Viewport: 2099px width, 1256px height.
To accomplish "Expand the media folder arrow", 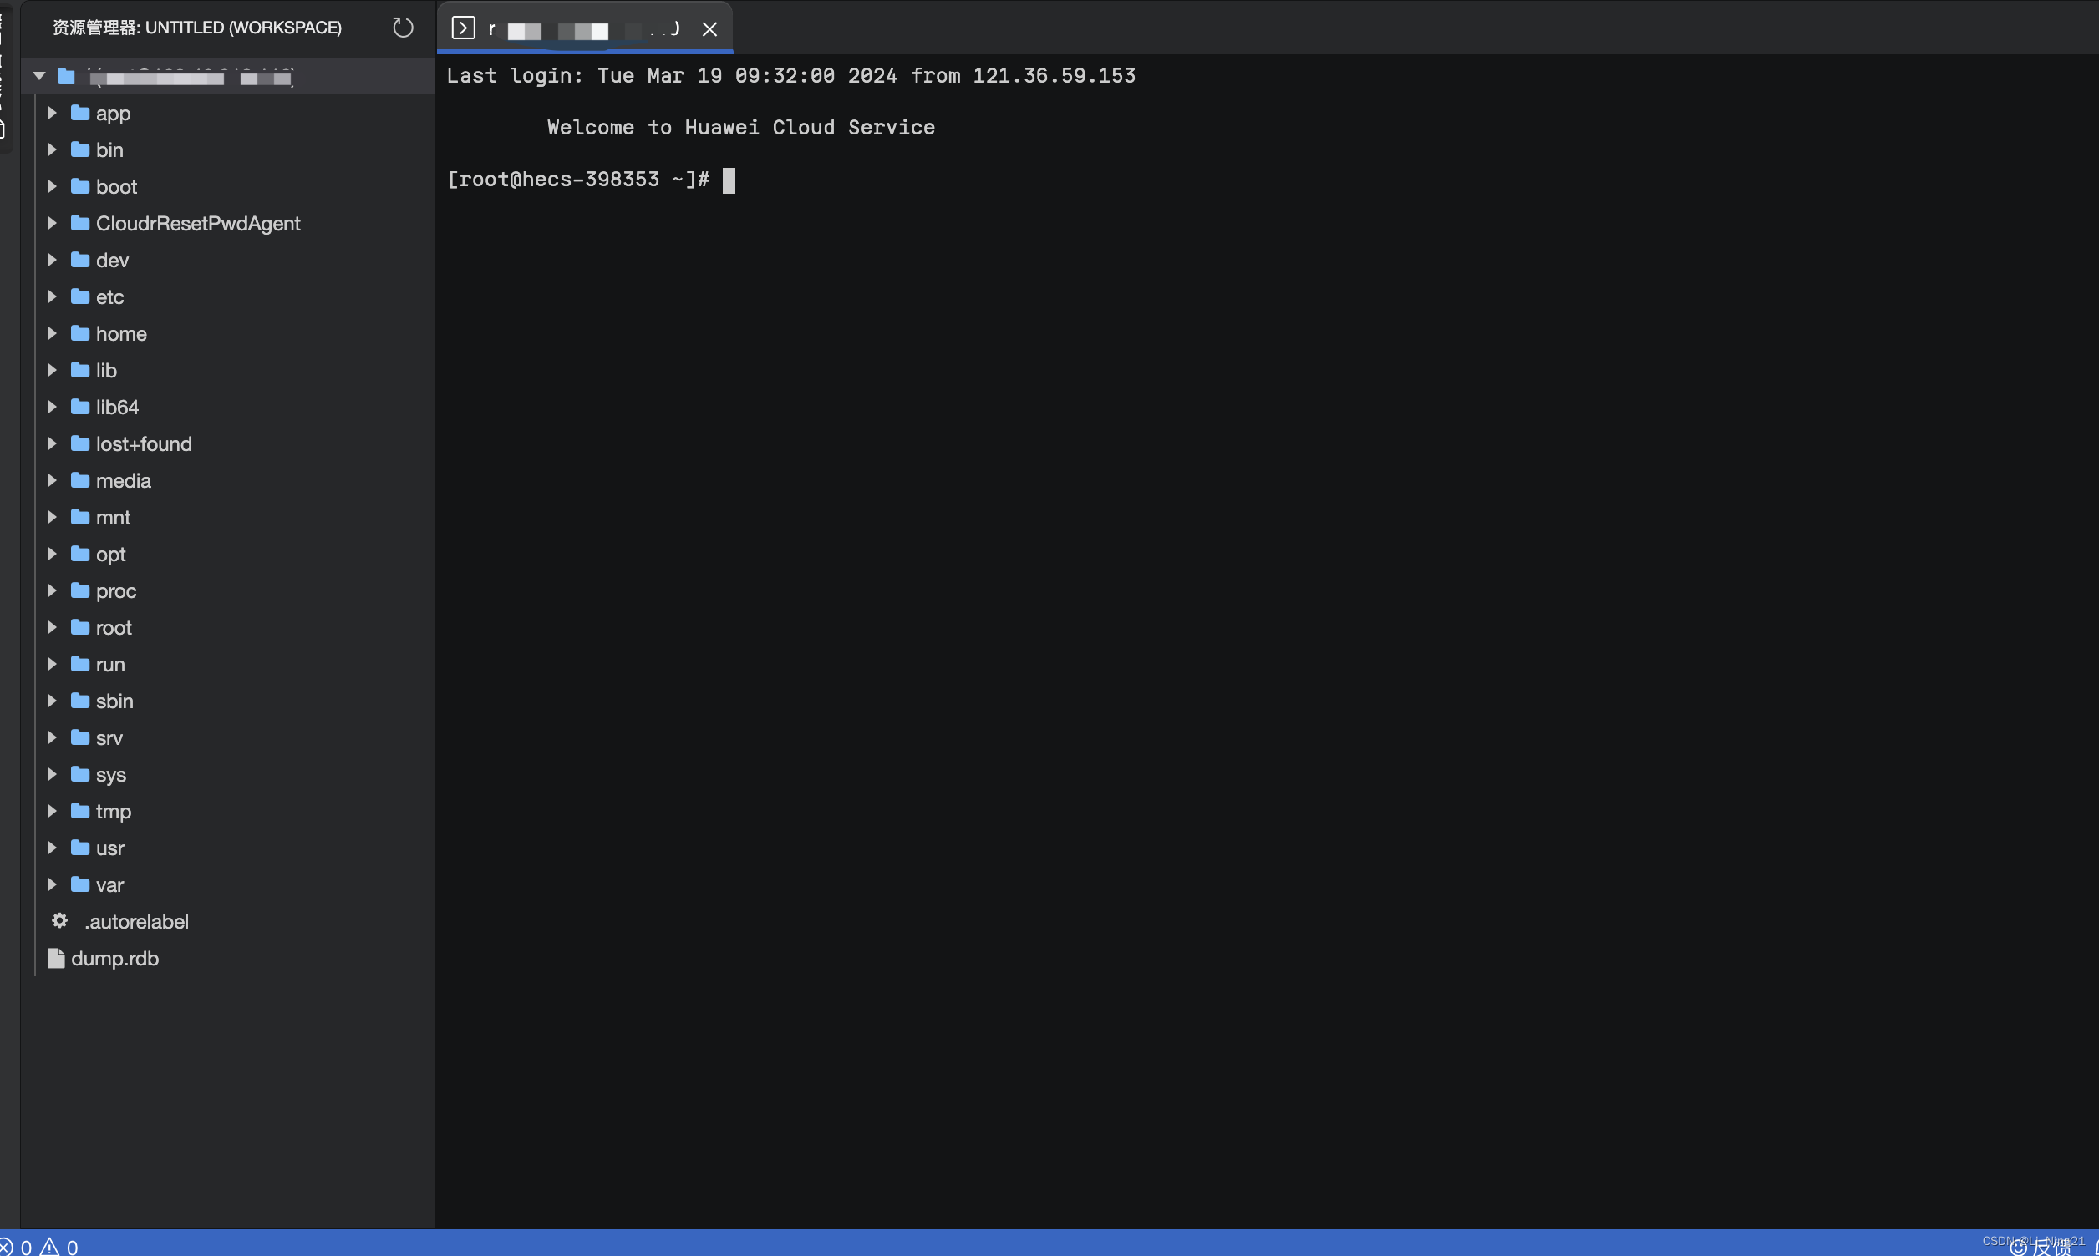I will [52, 481].
